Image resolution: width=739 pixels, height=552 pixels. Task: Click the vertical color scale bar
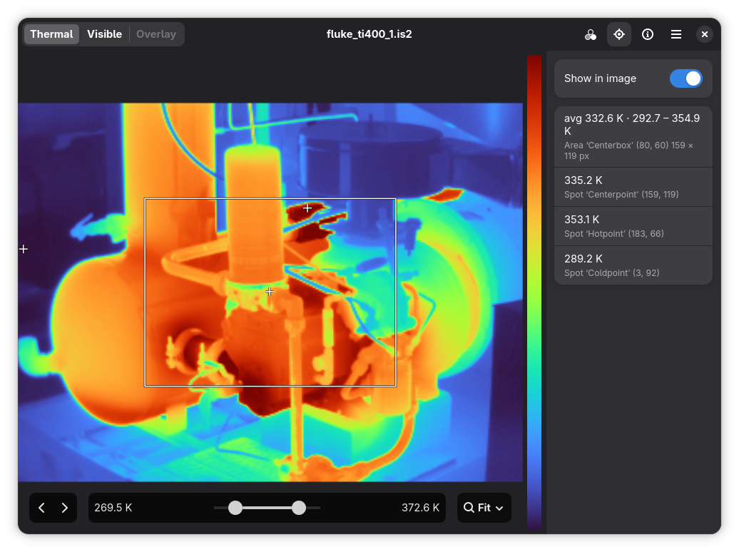pos(534,292)
